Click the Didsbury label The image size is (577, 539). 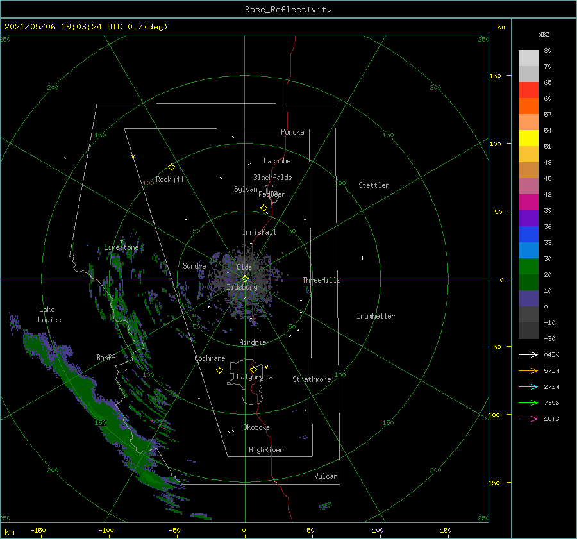coord(242,287)
